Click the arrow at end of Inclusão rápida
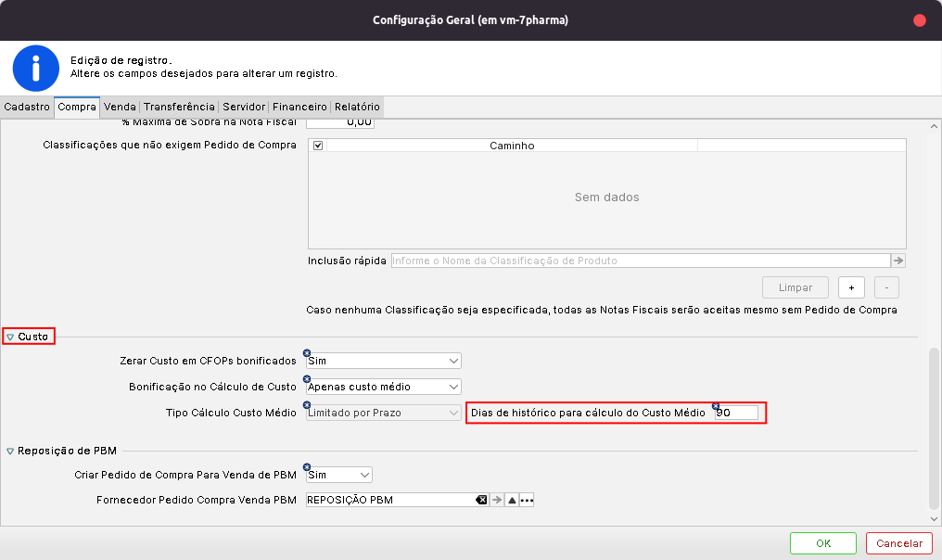 point(897,261)
